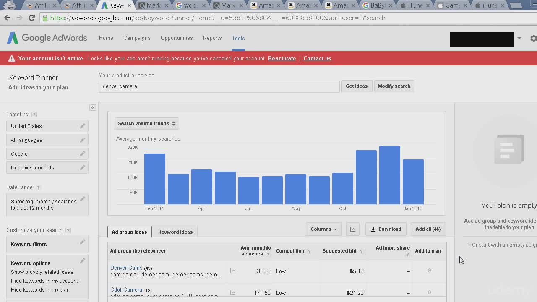Open Search volume trends dropdown
Screen dimensions: 537x302
(x=146, y=123)
